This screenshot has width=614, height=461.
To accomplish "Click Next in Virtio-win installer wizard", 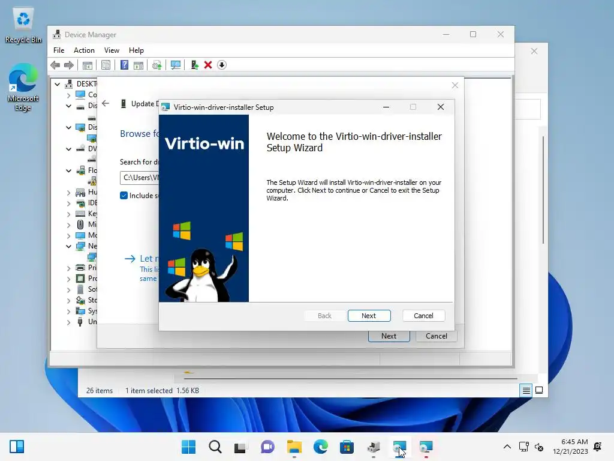I will 369,316.
